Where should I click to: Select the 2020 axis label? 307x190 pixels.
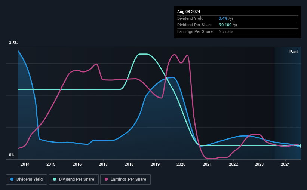(x=181, y=164)
